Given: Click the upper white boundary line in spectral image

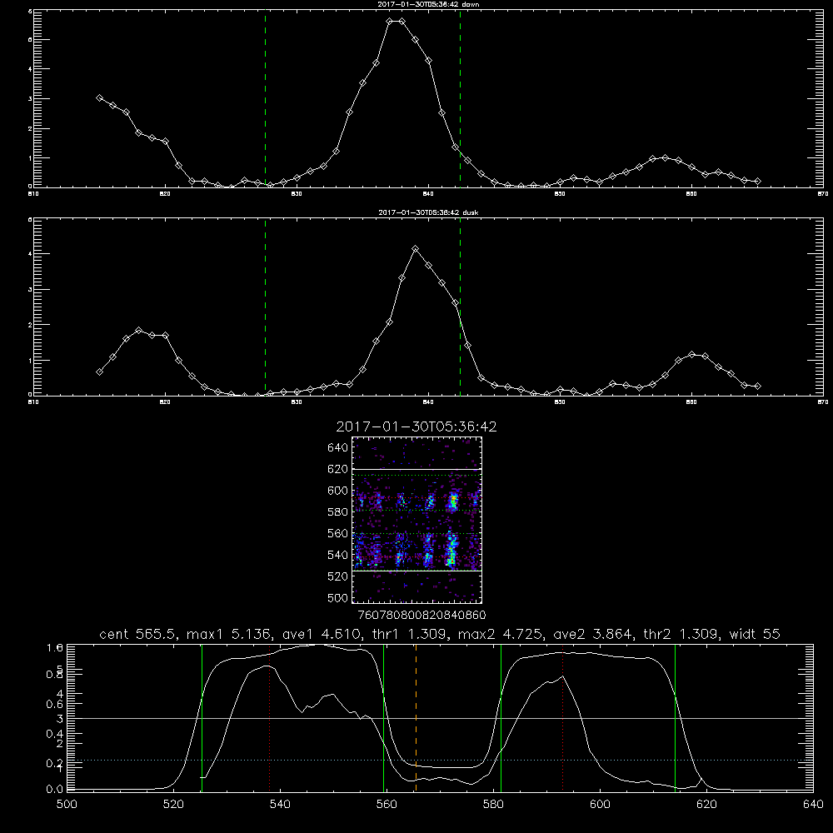Looking at the screenshot, I should [417, 470].
